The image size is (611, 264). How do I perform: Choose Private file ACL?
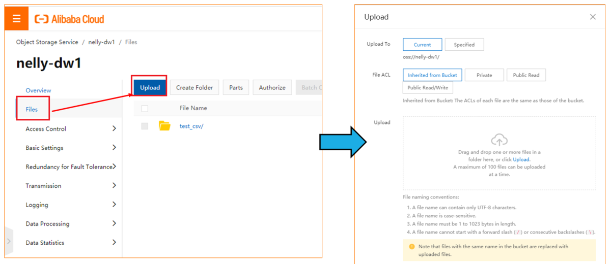484,75
